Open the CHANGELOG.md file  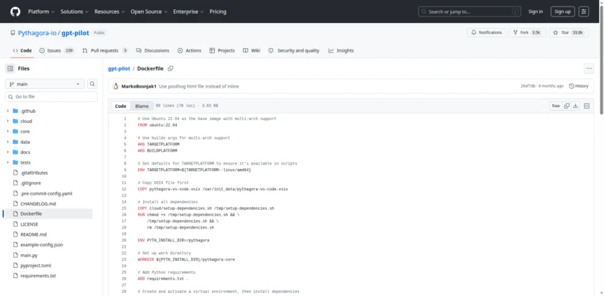(x=38, y=203)
